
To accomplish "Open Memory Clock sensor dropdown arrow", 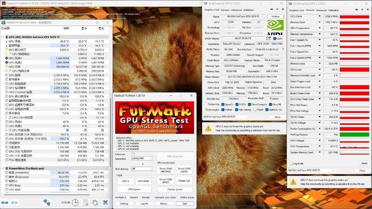I will (x=319, y=22).
